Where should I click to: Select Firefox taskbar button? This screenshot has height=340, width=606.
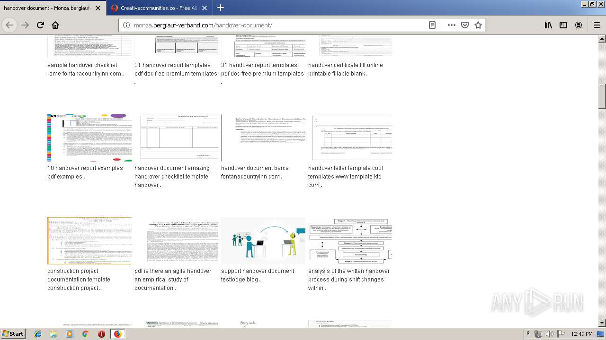click(117, 334)
